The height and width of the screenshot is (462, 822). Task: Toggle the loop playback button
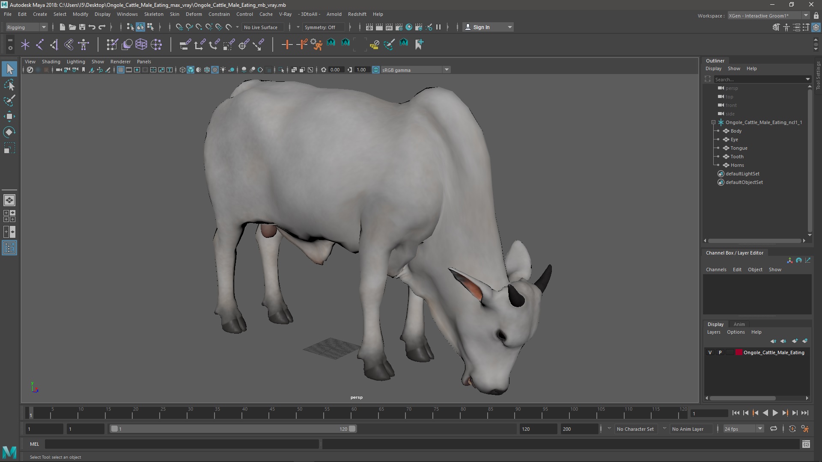point(774,429)
